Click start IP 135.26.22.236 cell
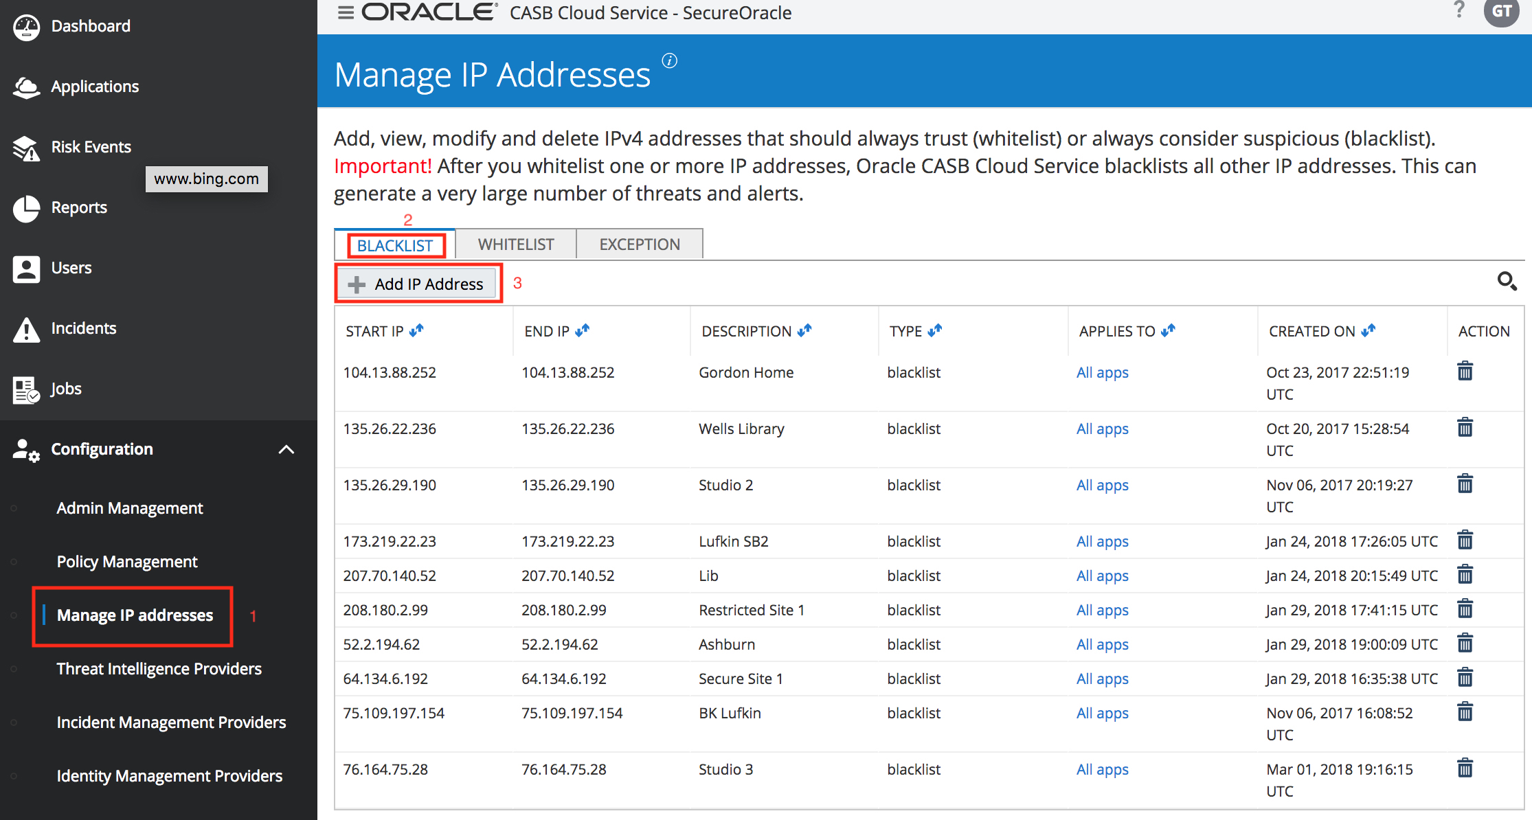Image resolution: width=1532 pixels, height=820 pixels. [x=390, y=429]
